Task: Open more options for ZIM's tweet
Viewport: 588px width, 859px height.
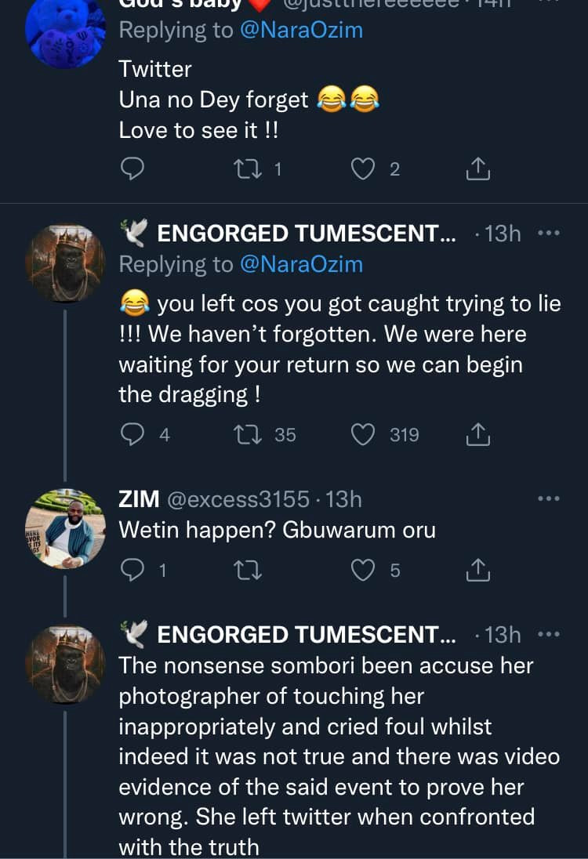Action: click(548, 498)
